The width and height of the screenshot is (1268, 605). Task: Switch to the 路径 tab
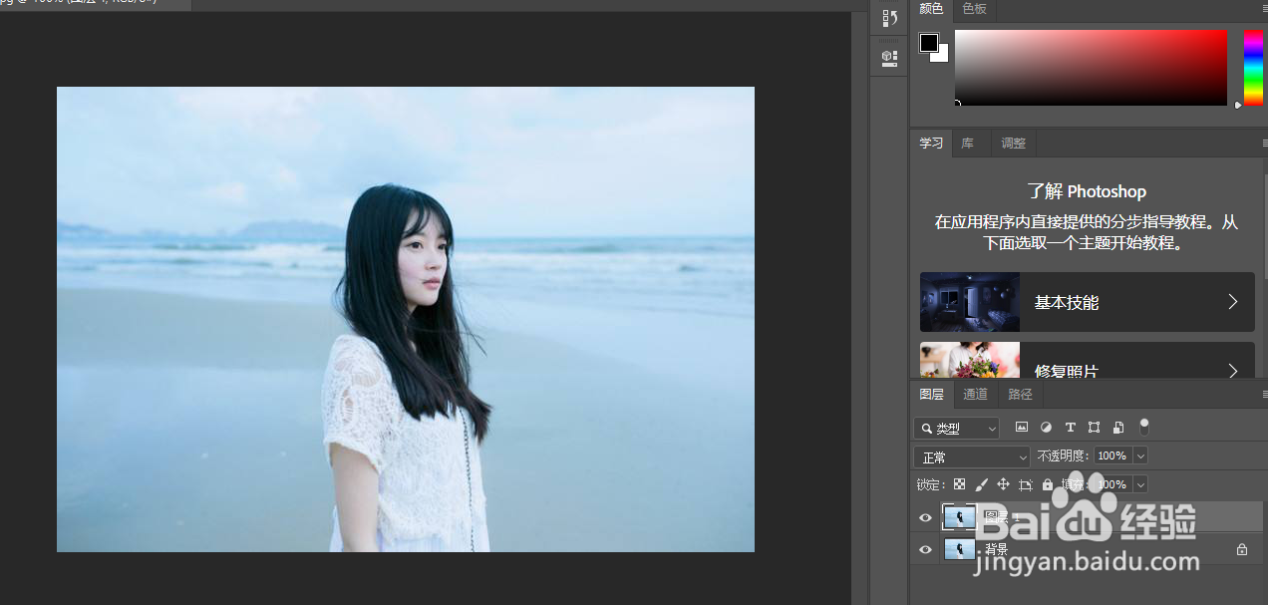point(1020,394)
